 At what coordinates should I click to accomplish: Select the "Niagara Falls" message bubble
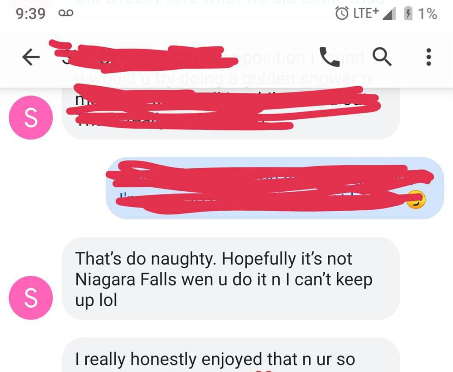[230, 278]
